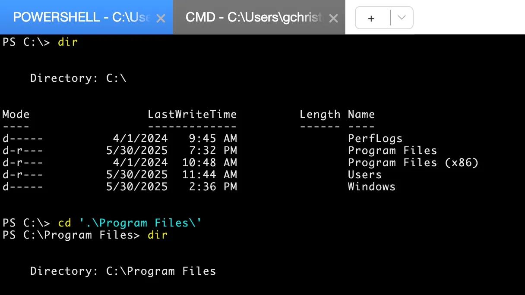The height and width of the screenshot is (295, 525).
Task: Click the second dir command in the prompt
Action: pyautogui.click(x=158, y=235)
